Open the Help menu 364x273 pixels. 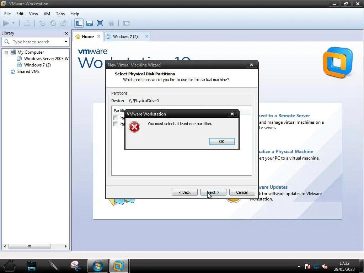click(75, 14)
